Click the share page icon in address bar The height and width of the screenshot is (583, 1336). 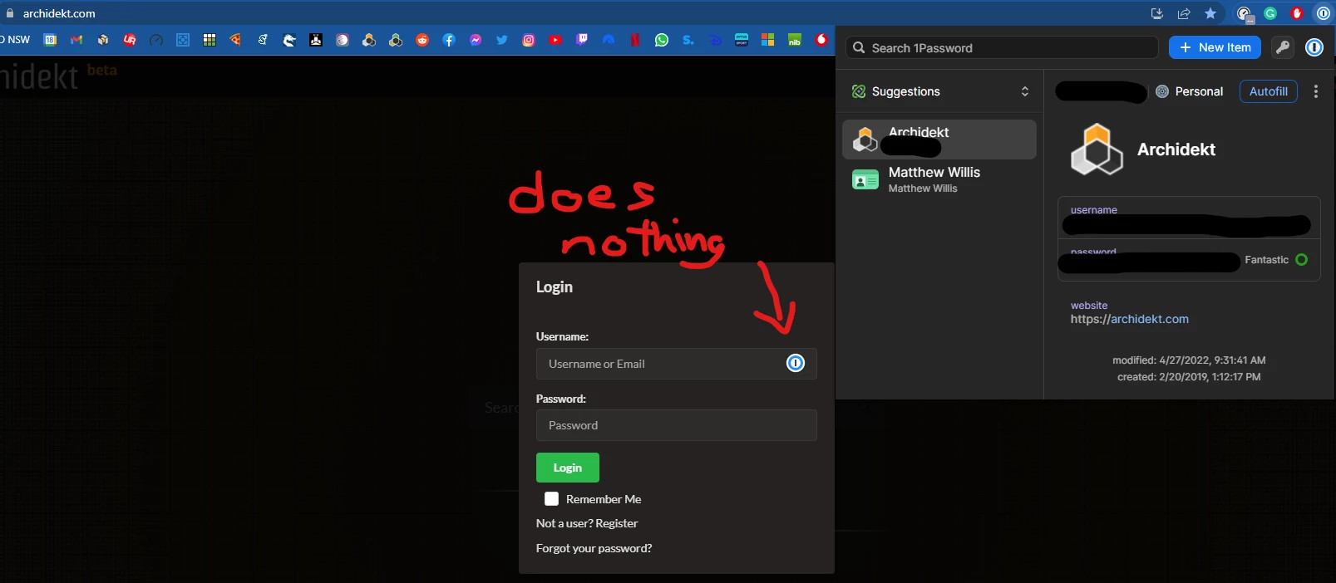pos(1184,13)
